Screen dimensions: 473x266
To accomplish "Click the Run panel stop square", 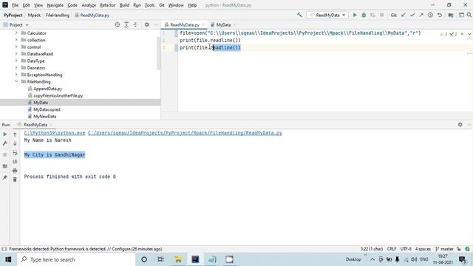I will coord(5,154).
